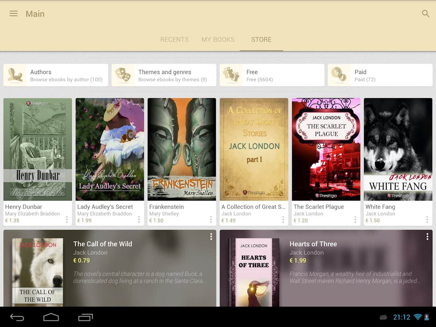The image size is (436, 327).
Task: Open the Lady Audley's Secret title link
Action: click(x=105, y=207)
